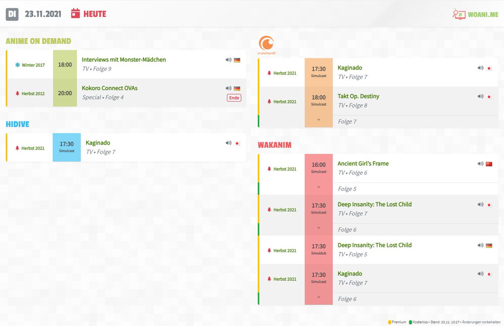This screenshot has height=326, width=504.
Task: Click the blue 17:30 Simulcast block under HIDIVE
Action: 67,147
